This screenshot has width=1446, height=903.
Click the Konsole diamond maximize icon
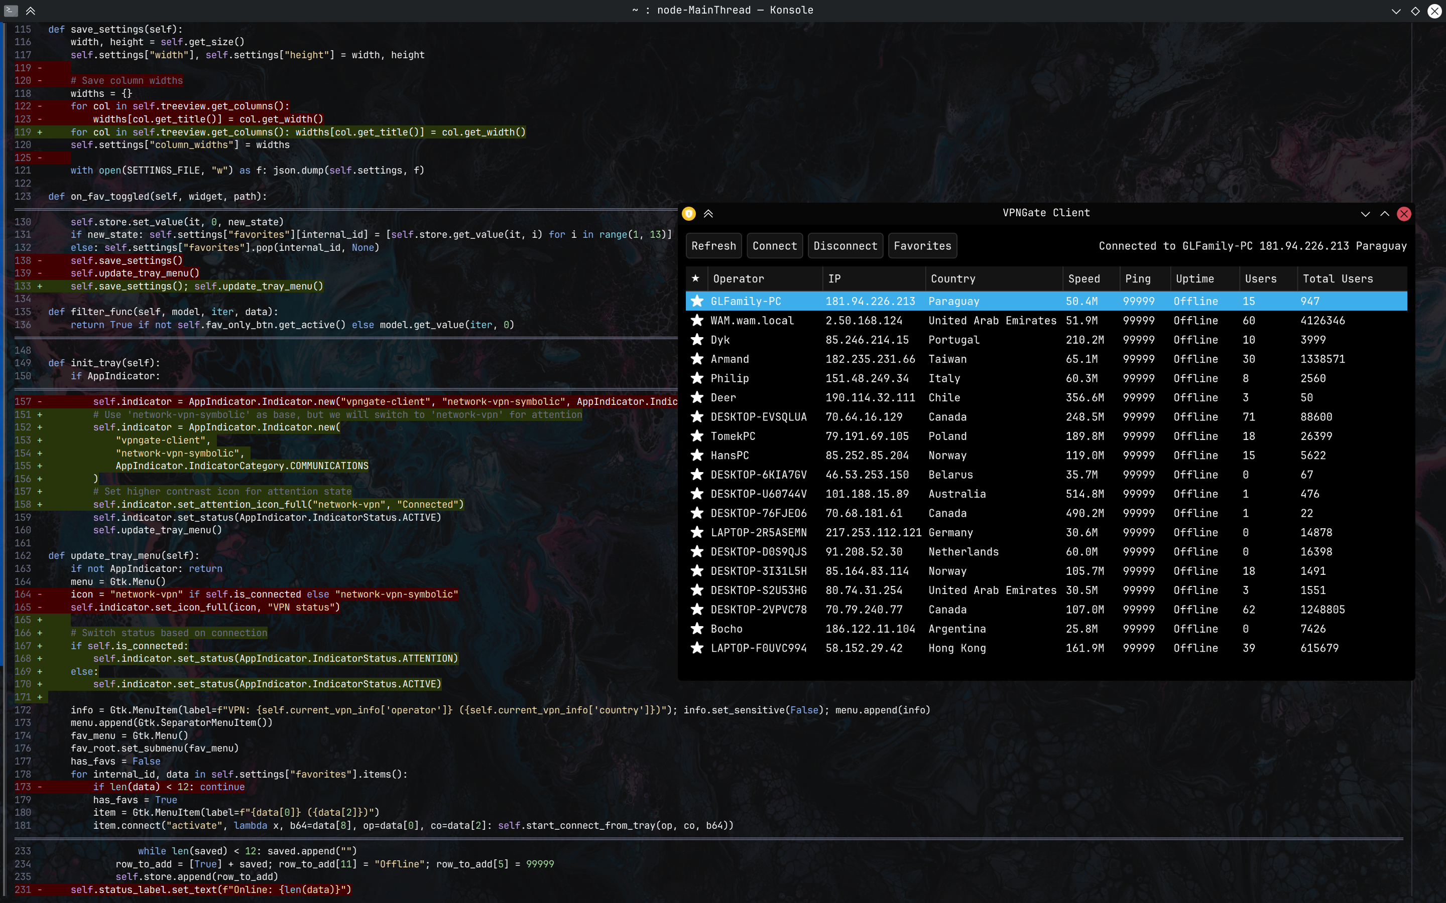point(1415,11)
